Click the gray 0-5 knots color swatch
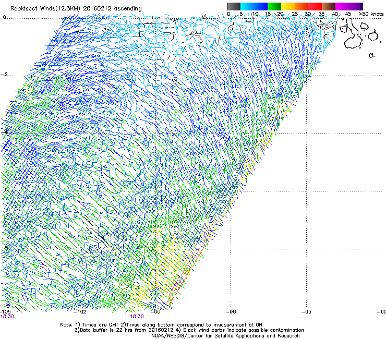This screenshot has height=339, width=386. pyautogui.click(x=234, y=6)
